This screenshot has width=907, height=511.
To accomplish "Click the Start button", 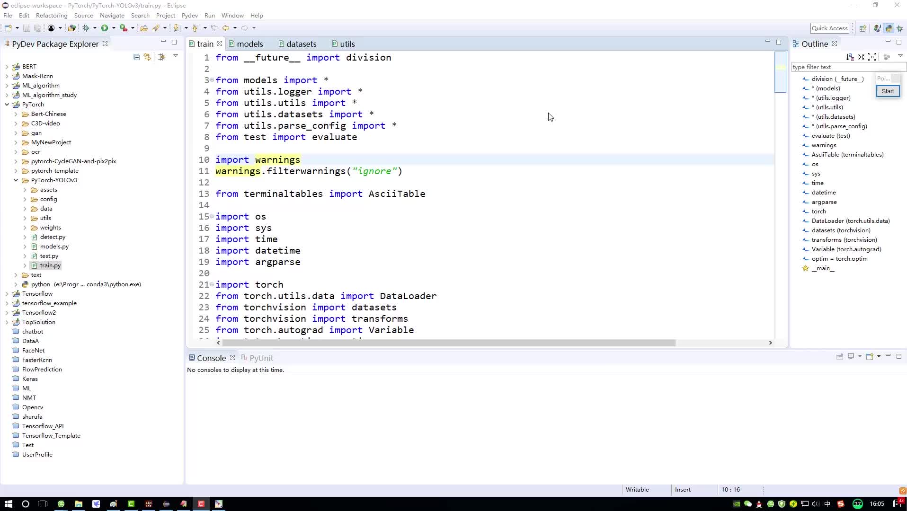I will click(x=888, y=91).
